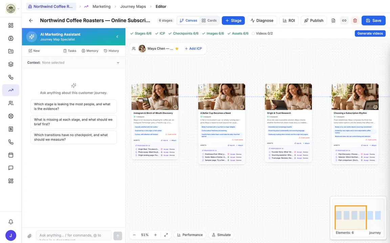
Task: Switch to Canvas view
Action: (x=188, y=21)
